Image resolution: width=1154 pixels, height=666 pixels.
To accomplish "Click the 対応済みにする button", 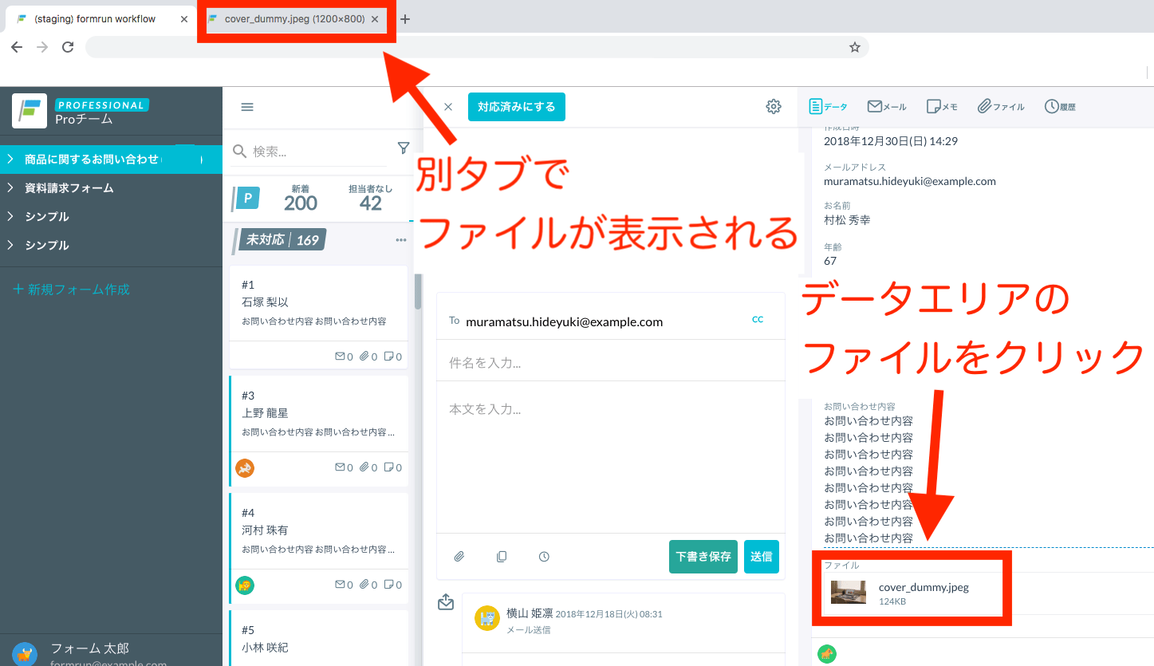I will [516, 105].
